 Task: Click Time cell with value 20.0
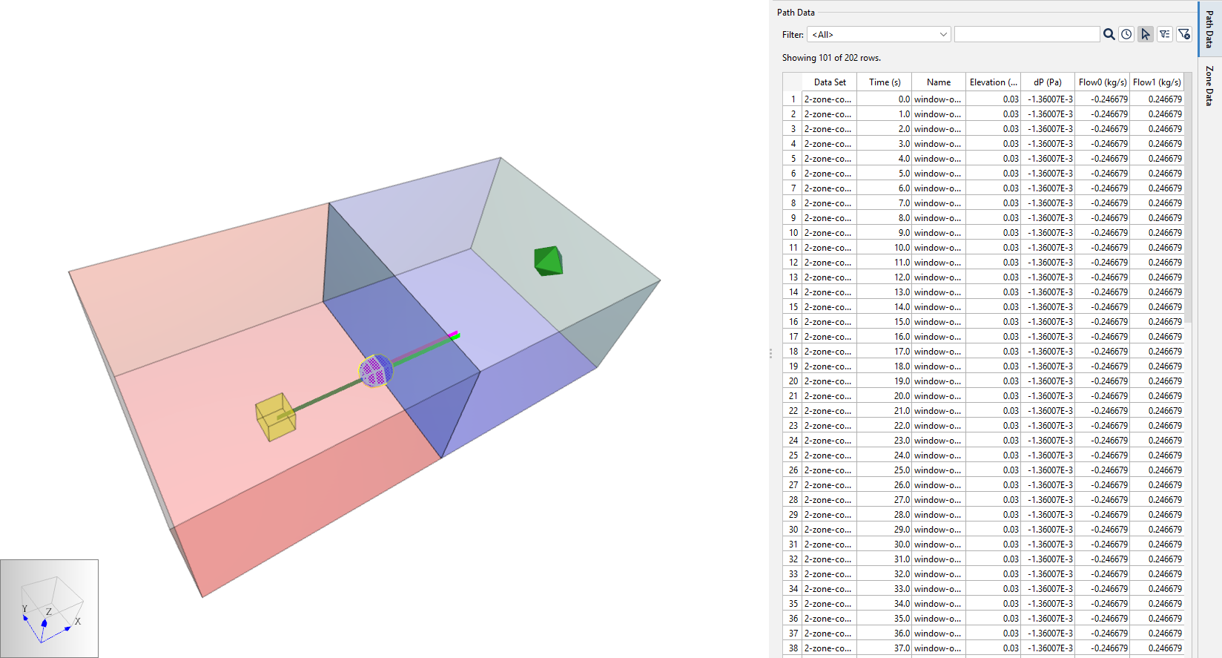(885, 396)
